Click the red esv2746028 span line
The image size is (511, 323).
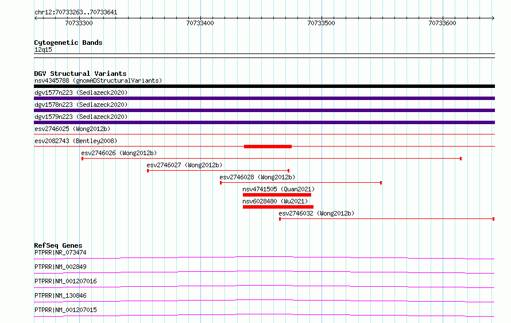click(301, 183)
